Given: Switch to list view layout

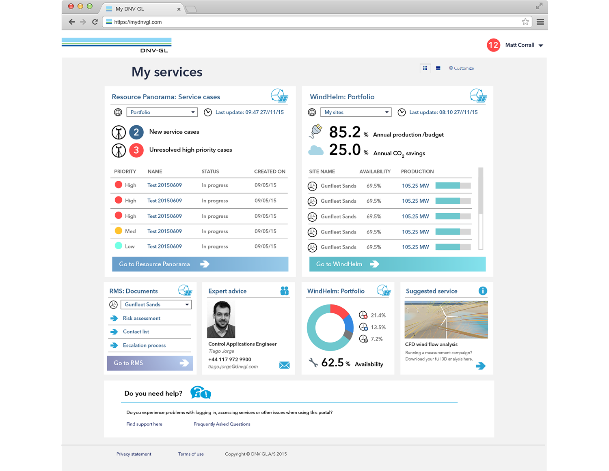Looking at the screenshot, I should coord(438,68).
